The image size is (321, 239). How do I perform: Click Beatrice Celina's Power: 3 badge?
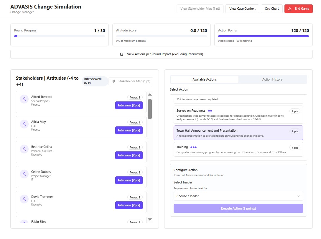pyautogui.click(x=135, y=147)
